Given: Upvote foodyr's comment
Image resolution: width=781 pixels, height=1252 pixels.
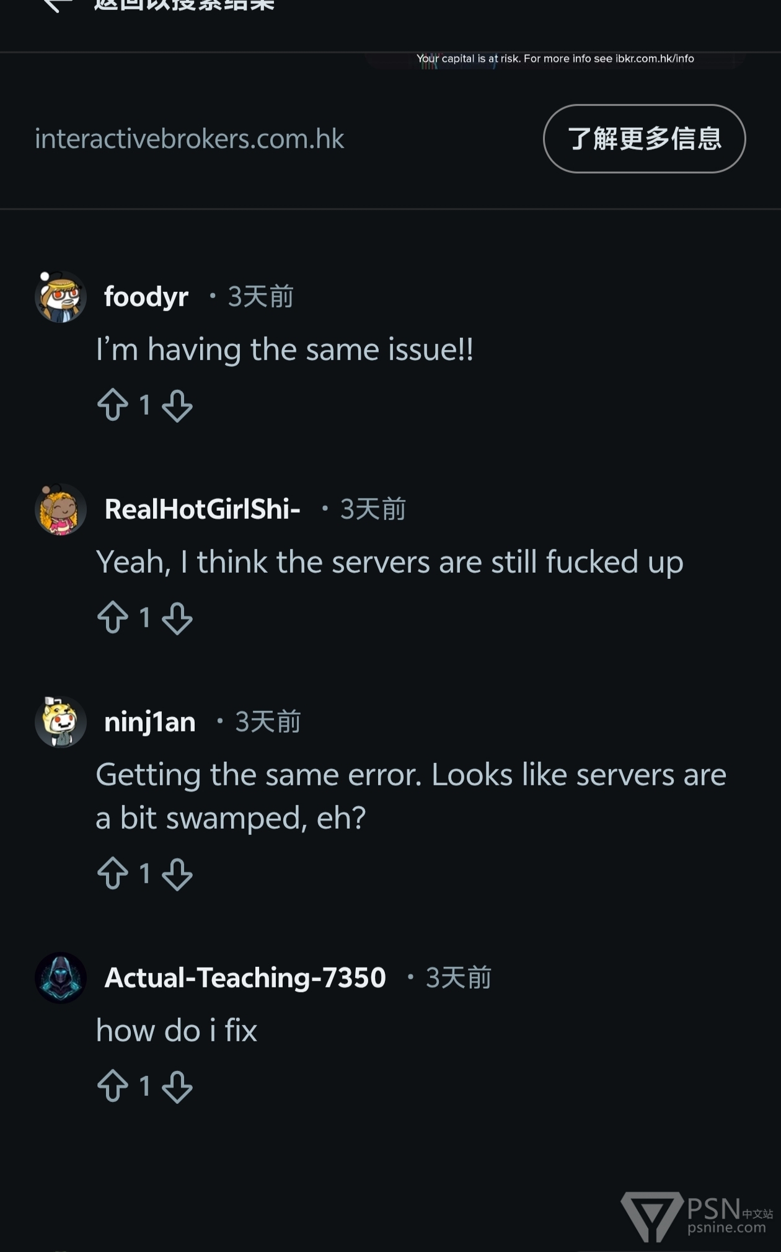Looking at the screenshot, I should click(113, 405).
